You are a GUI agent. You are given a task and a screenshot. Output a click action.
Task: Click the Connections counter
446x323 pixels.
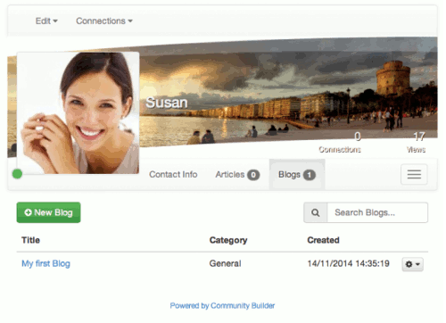[x=340, y=142]
